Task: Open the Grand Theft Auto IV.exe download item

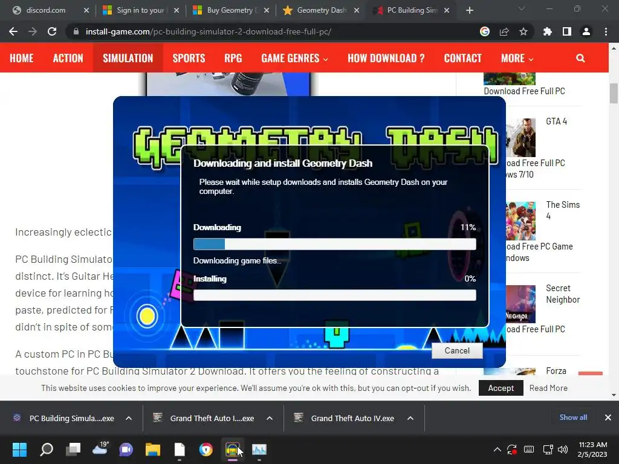Action: tap(345, 418)
